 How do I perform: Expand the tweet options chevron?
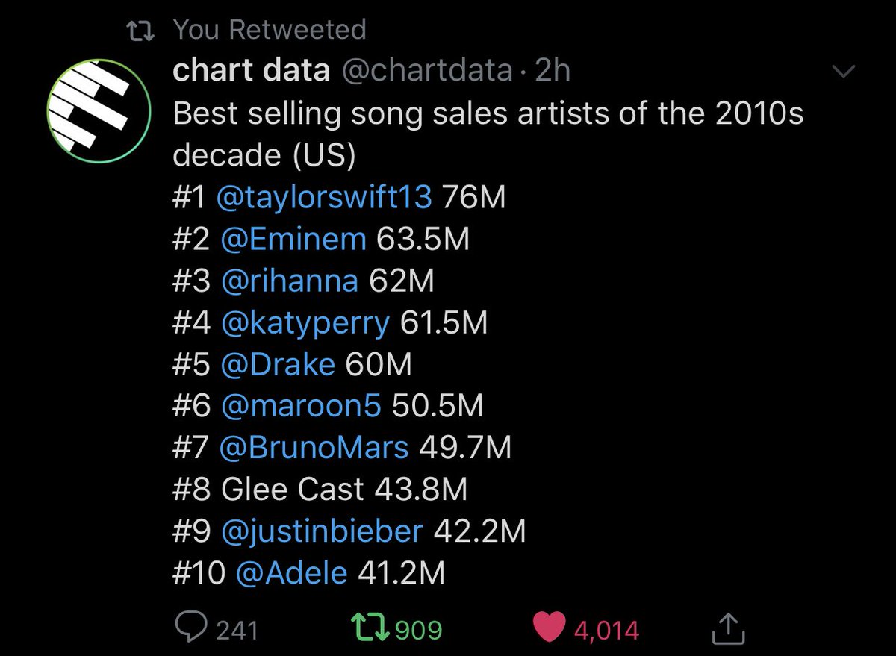[x=845, y=72]
